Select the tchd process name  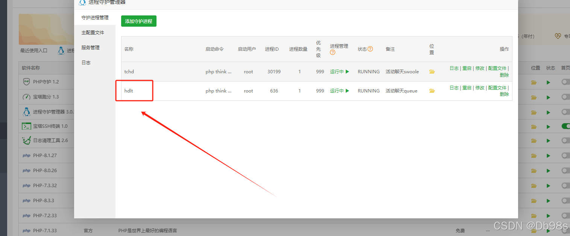click(129, 71)
